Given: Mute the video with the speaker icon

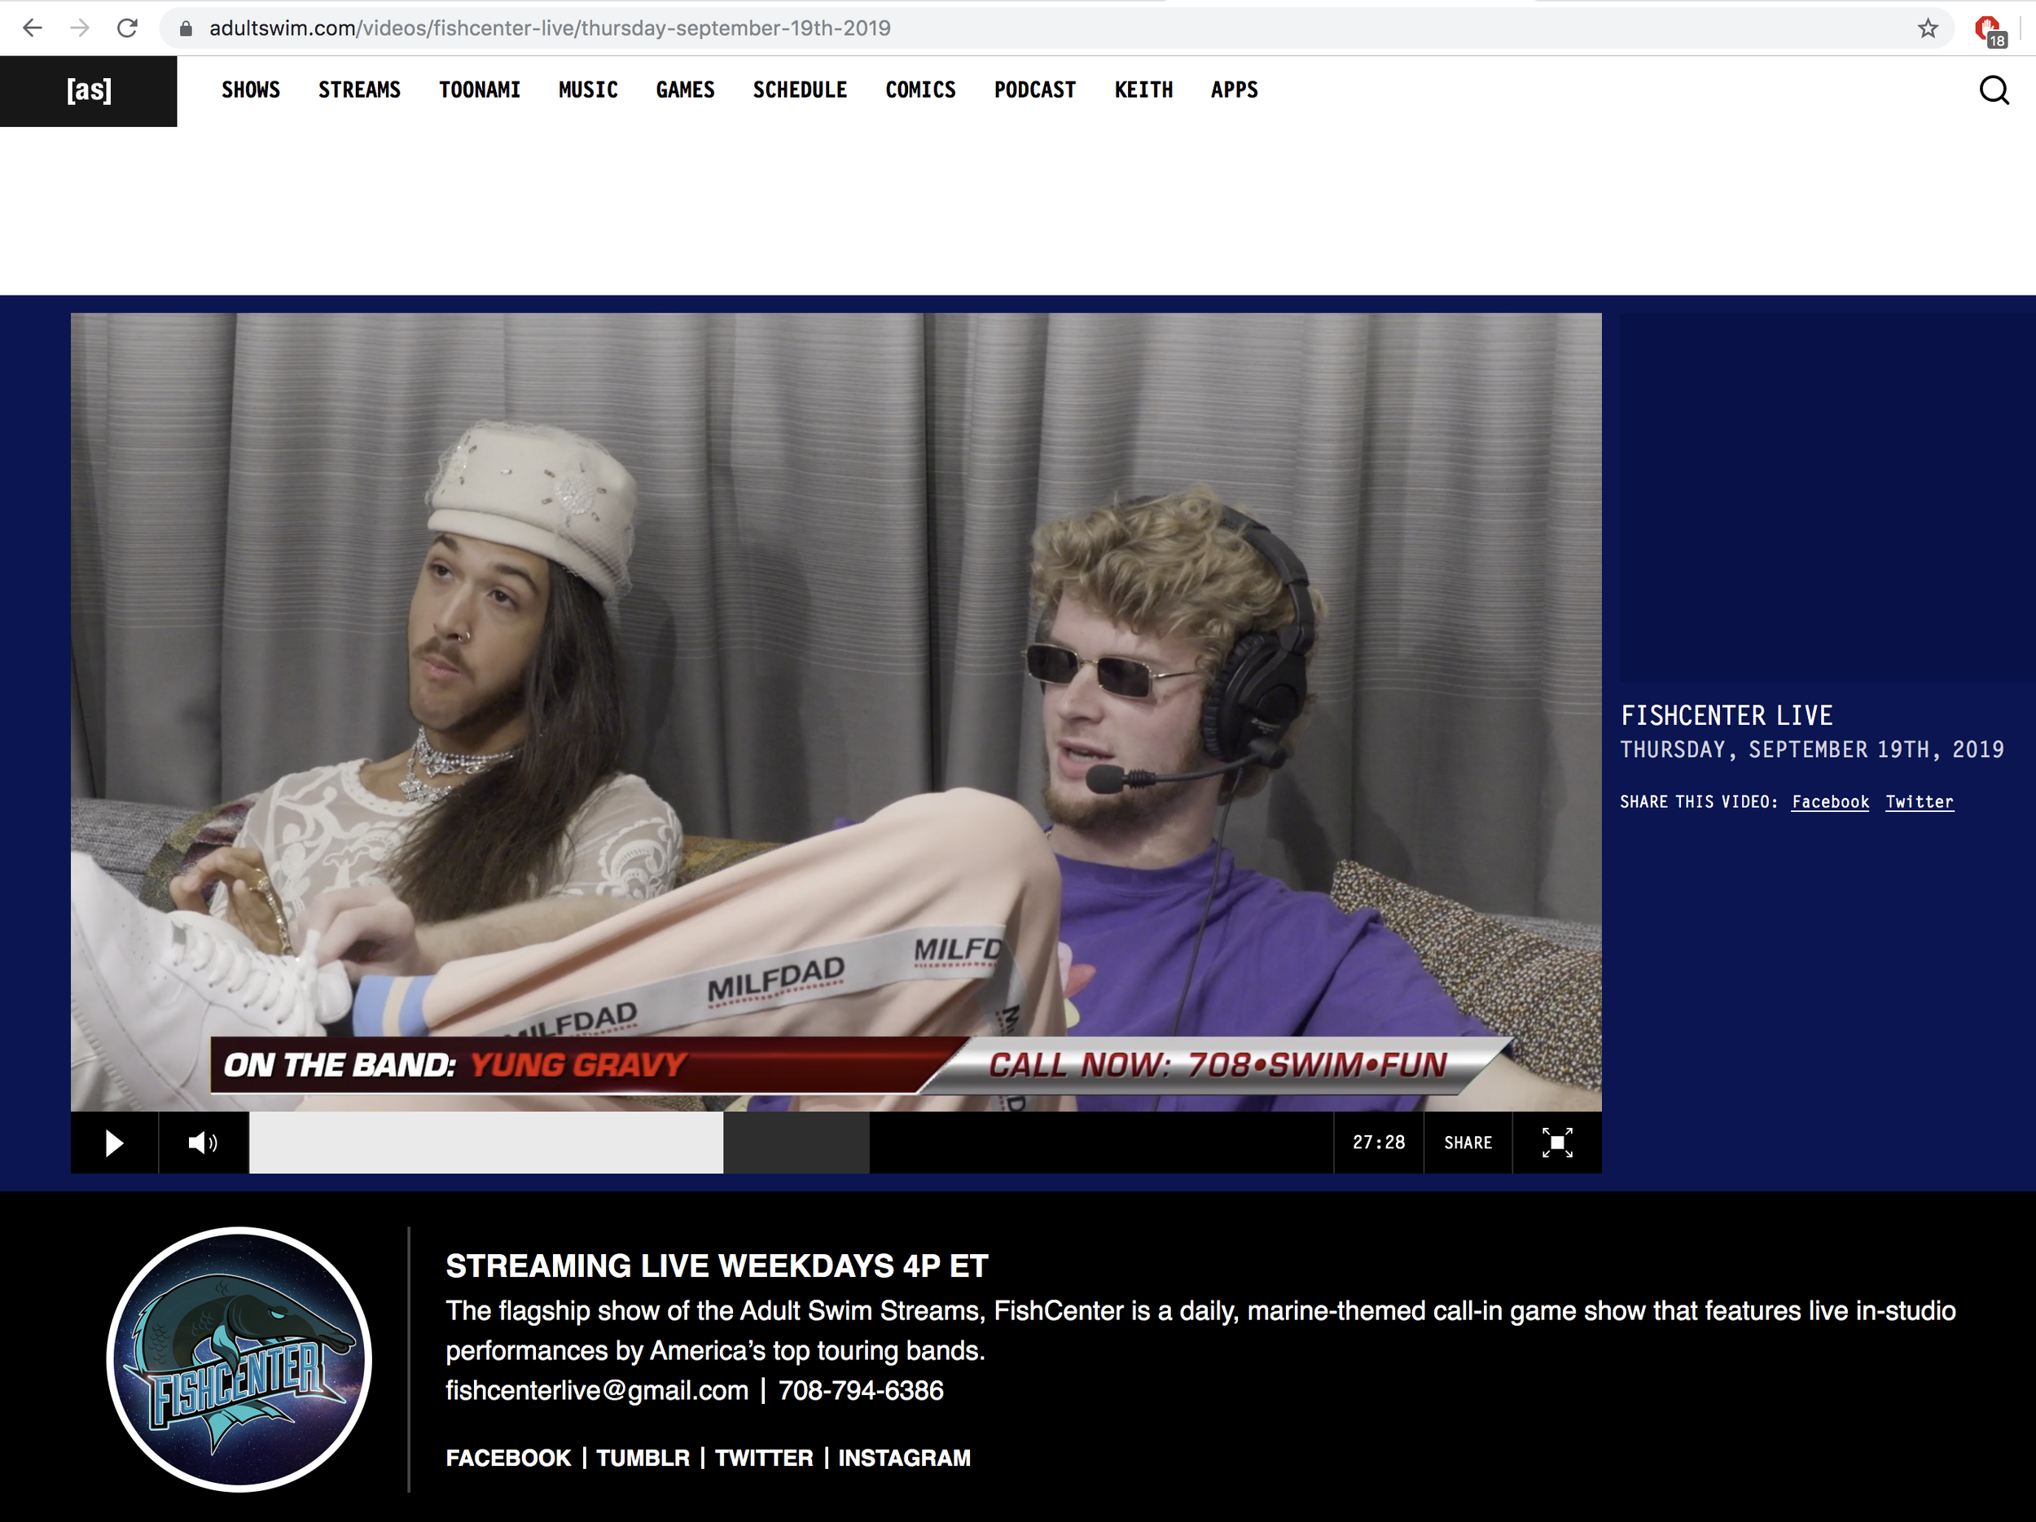Looking at the screenshot, I should click(x=203, y=1143).
